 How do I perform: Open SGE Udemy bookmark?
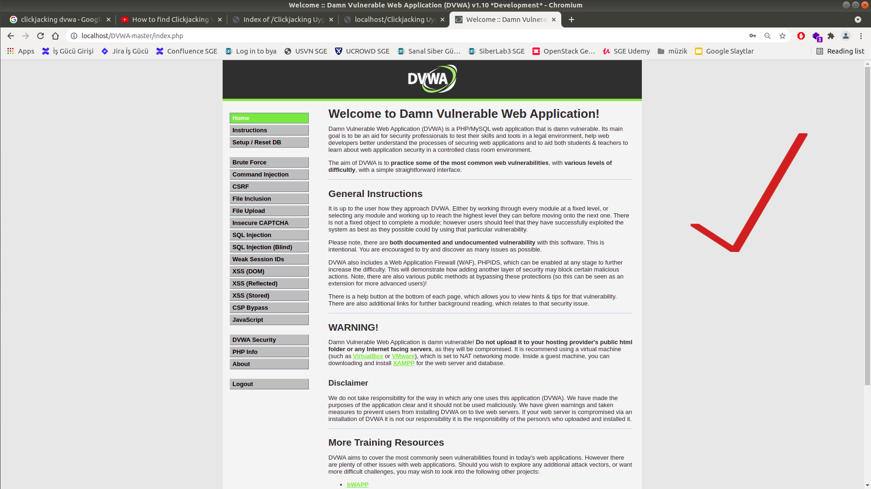(x=626, y=51)
